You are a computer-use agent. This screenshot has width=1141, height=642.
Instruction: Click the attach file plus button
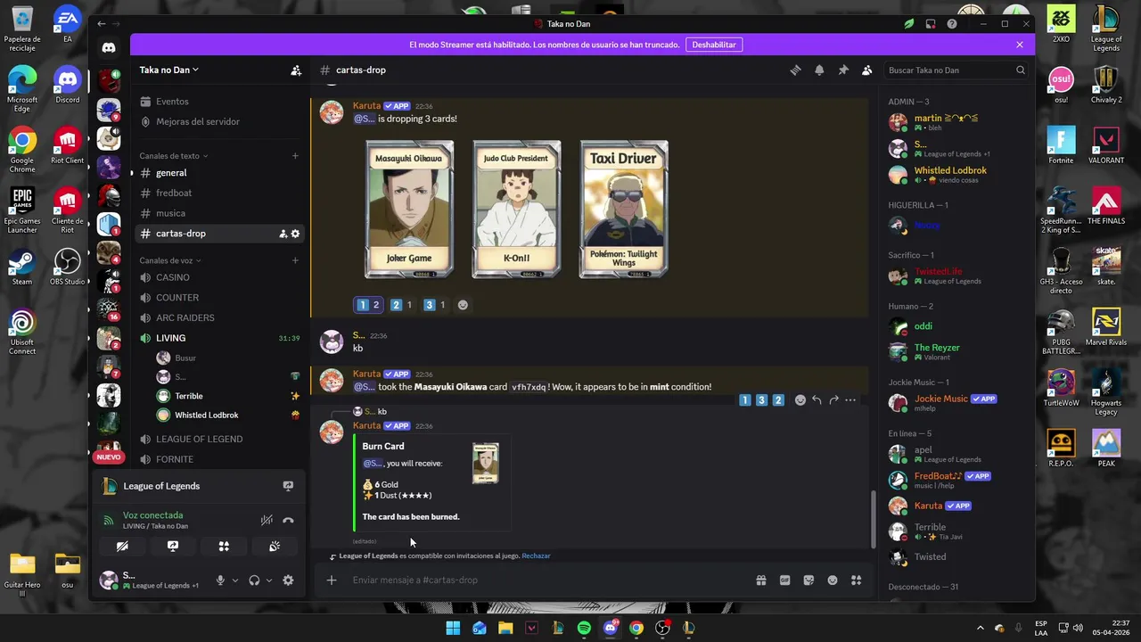[332, 580]
